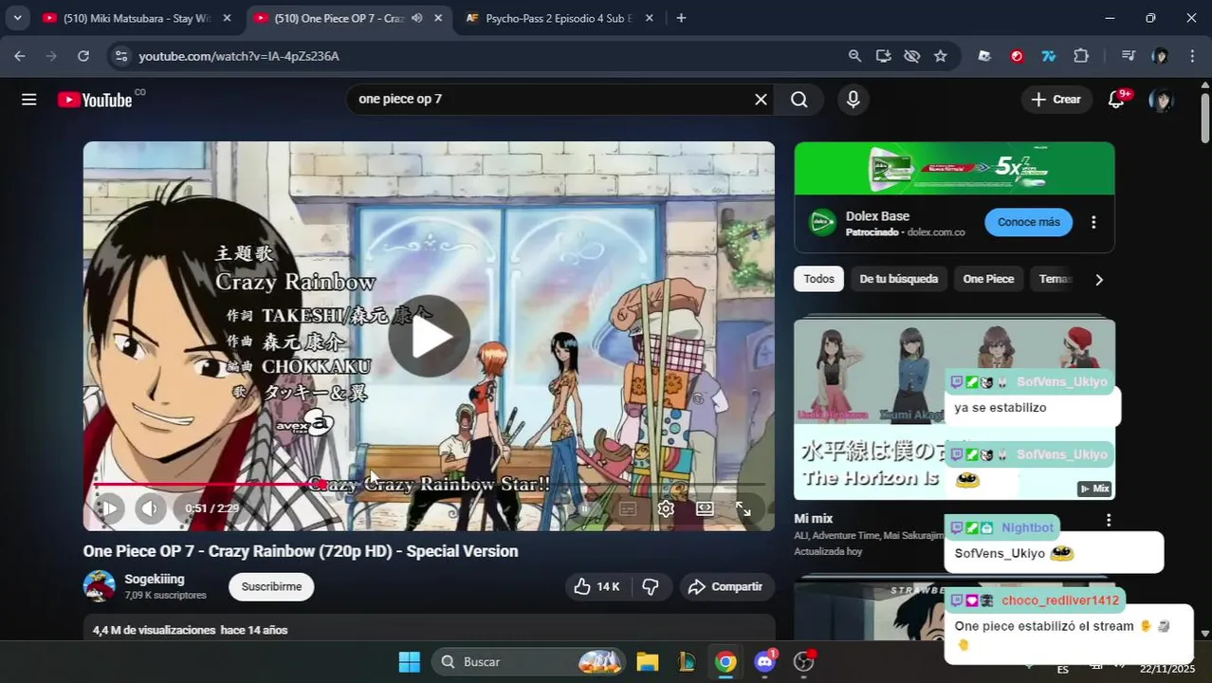Open the 7TV extension icon
The image size is (1212, 683).
[x=1049, y=56]
